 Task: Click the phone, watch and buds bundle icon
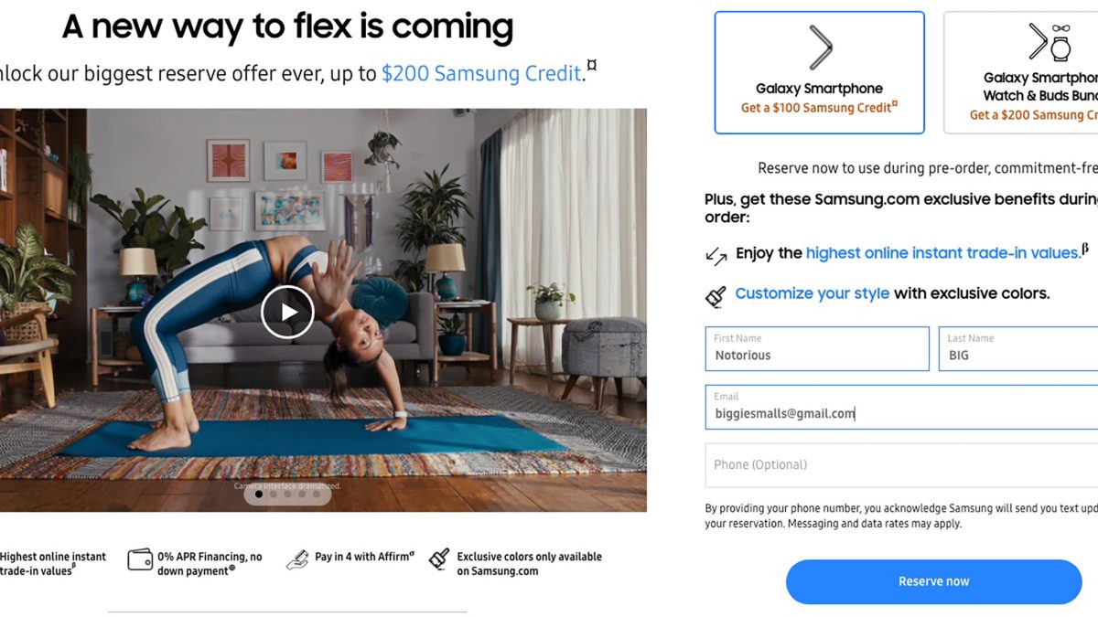(1049, 42)
